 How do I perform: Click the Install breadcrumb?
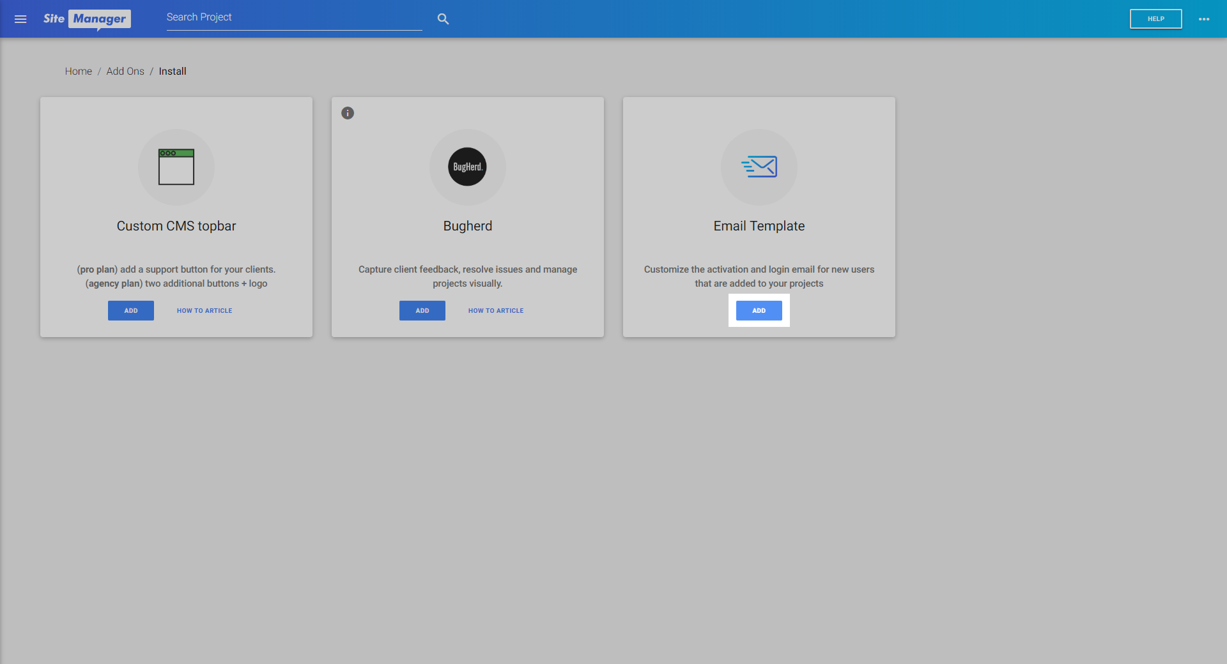pyautogui.click(x=173, y=72)
